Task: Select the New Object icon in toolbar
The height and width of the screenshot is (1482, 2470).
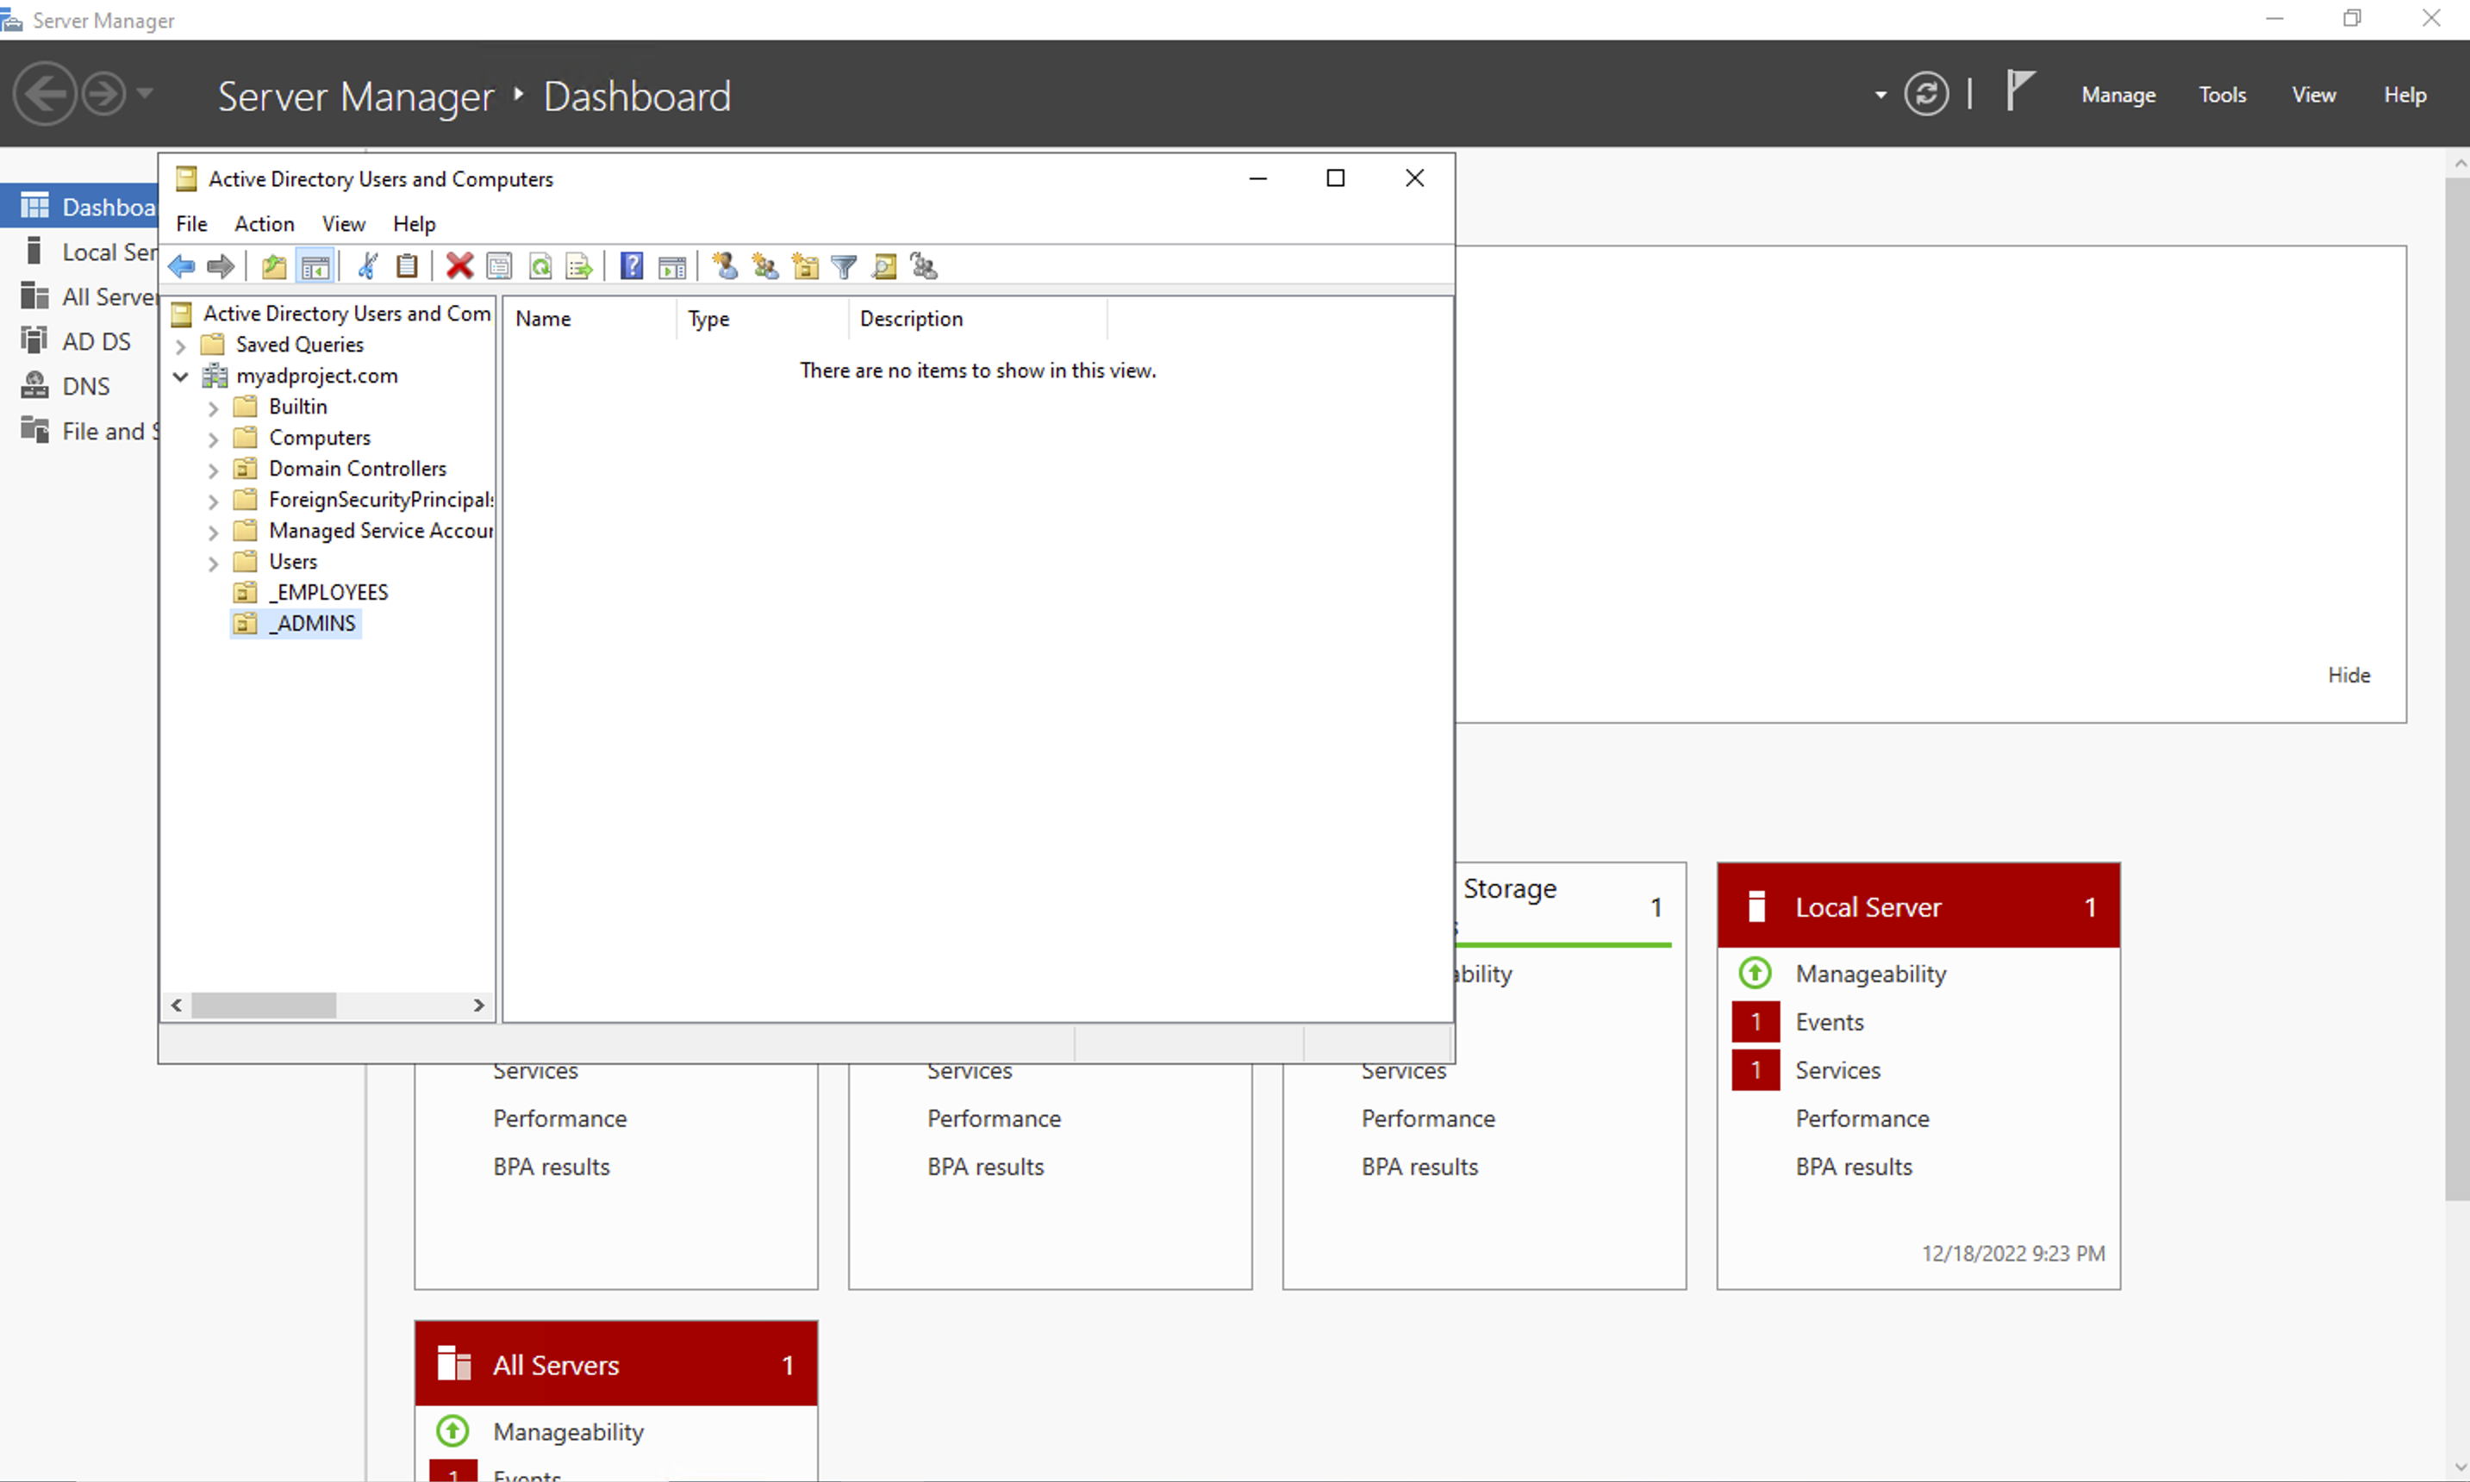Action: (x=725, y=266)
